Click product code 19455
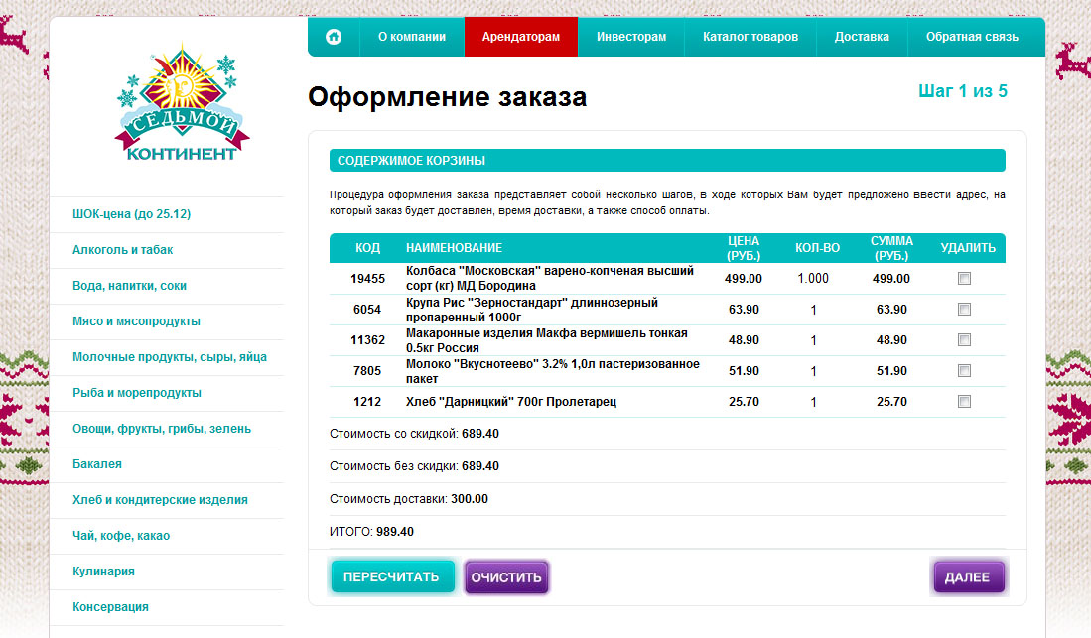This screenshot has width=1091, height=638. (x=367, y=278)
